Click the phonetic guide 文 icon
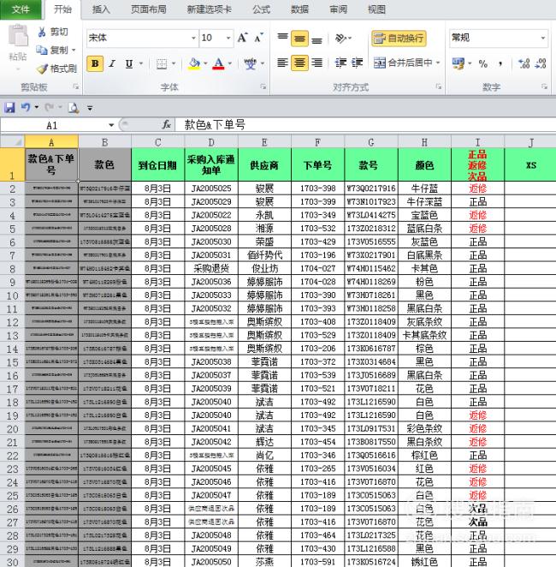The image size is (556, 567). click(x=250, y=64)
